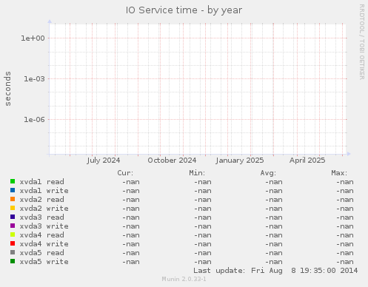Click the xvda3 write purple legend swatch
Screen dimensions: 368x287
[x=13, y=226]
